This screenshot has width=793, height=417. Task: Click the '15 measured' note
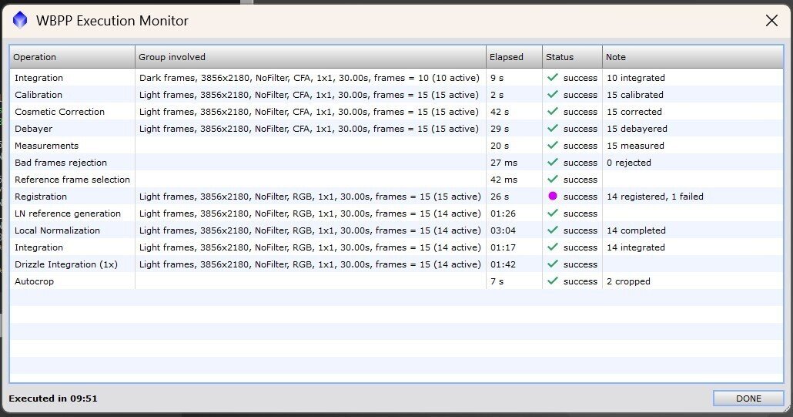point(635,146)
